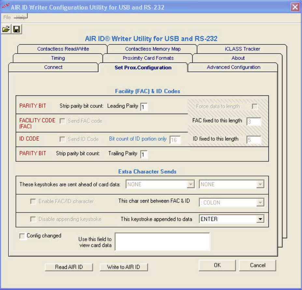
Task: Click the Read AIR ID button
Action: (69, 267)
